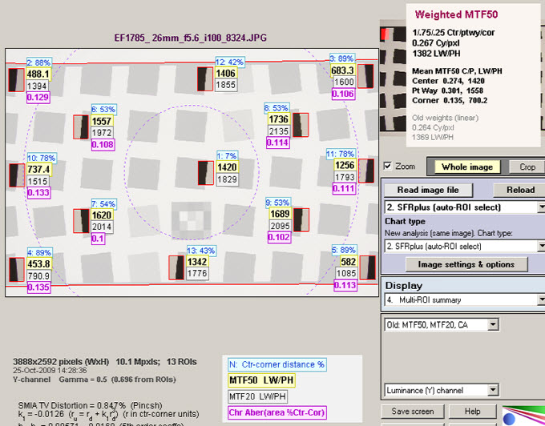Click the grayscale step pattern in chart center
This screenshot has height=426, width=545.
click(192, 219)
